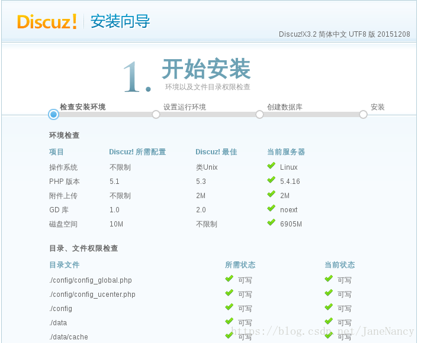Click the 创建数据库 step label

click(285, 107)
